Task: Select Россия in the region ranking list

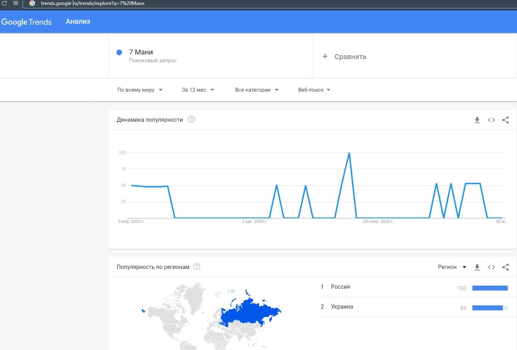Action: coord(340,287)
